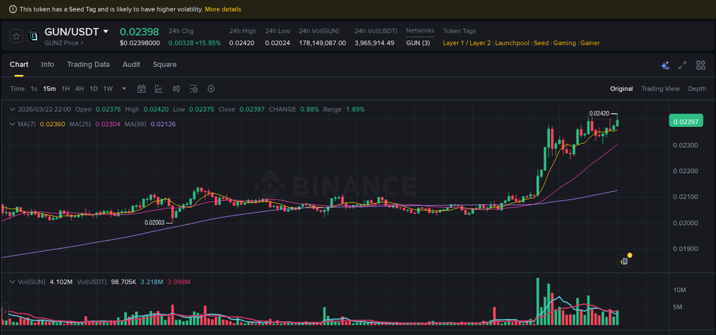Image resolution: width=716 pixels, height=335 pixels.
Task: Open the date range calendar picker
Action: [x=141, y=89]
